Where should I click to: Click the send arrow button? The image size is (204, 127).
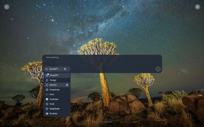tap(158, 69)
